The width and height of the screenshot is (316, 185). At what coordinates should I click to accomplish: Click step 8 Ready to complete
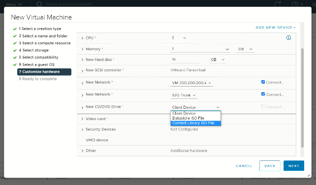coord(38,79)
